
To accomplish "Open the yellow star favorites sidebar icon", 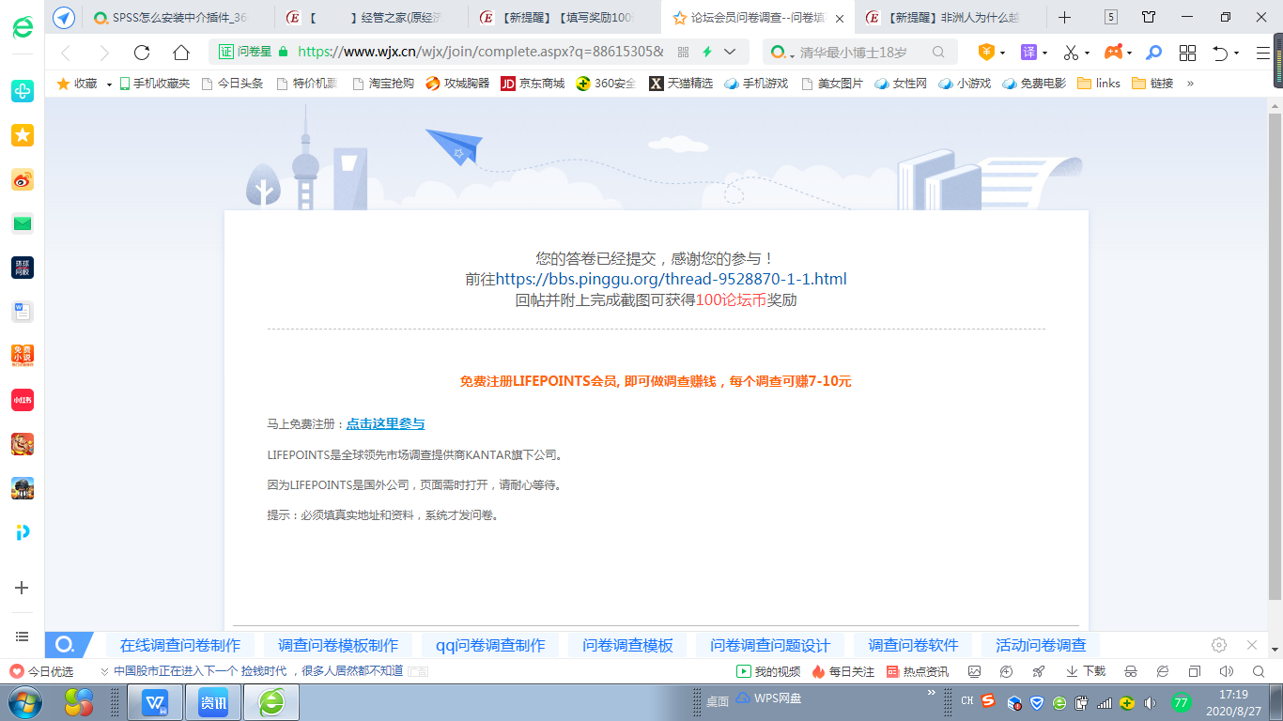I will [23, 135].
